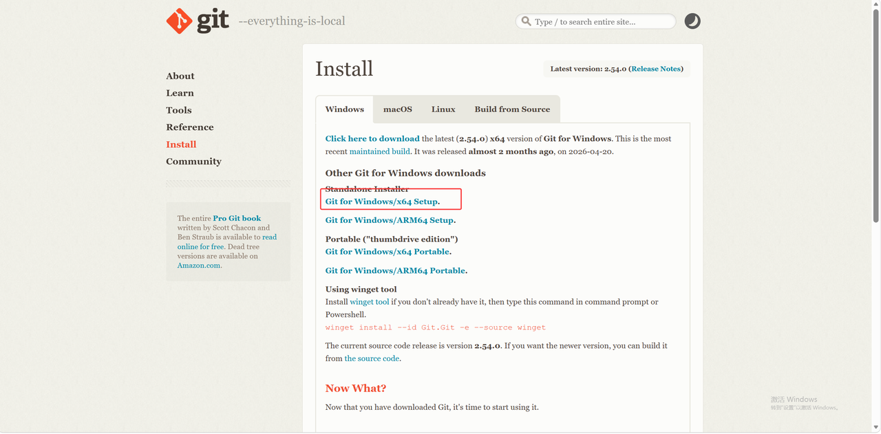
Task: Click the winget install command text
Action: [x=436, y=327]
